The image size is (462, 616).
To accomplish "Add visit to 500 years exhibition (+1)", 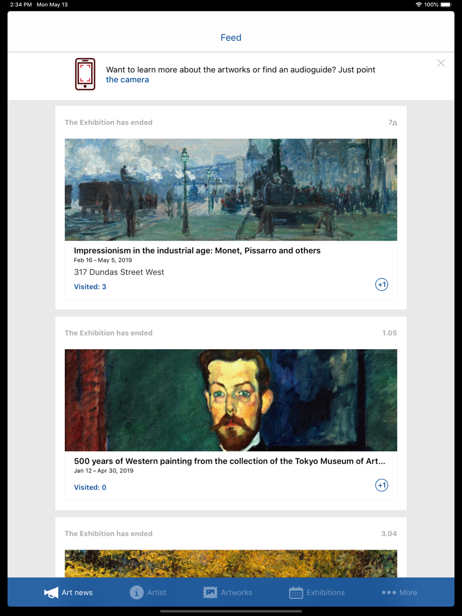I will pyautogui.click(x=382, y=485).
